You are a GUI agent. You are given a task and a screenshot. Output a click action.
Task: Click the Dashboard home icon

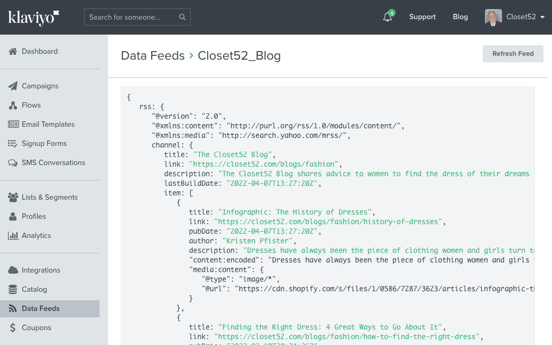[x=13, y=52]
